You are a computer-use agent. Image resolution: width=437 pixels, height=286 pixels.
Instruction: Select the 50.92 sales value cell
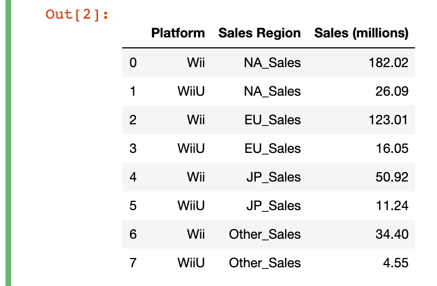click(x=391, y=177)
